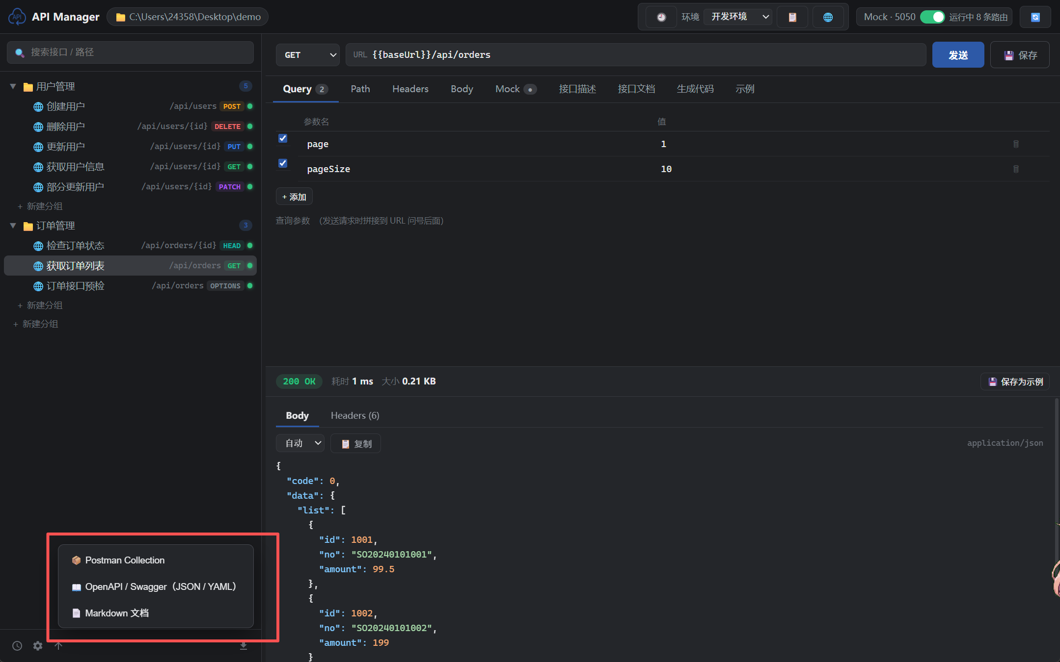
Task: Click the 保存 button
Action: pyautogui.click(x=1020, y=55)
